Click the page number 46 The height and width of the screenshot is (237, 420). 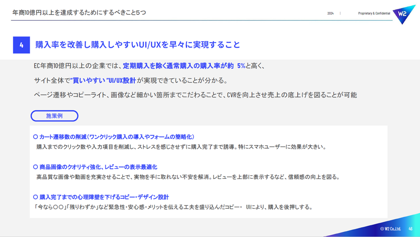pos(410,229)
